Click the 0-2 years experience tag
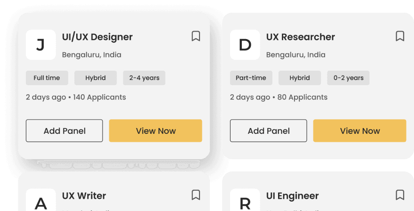Image resolution: width=414 pixels, height=211 pixels. (x=348, y=78)
